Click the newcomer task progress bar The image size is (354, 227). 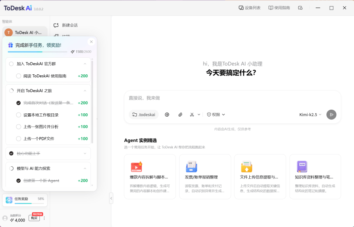(38, 52)
